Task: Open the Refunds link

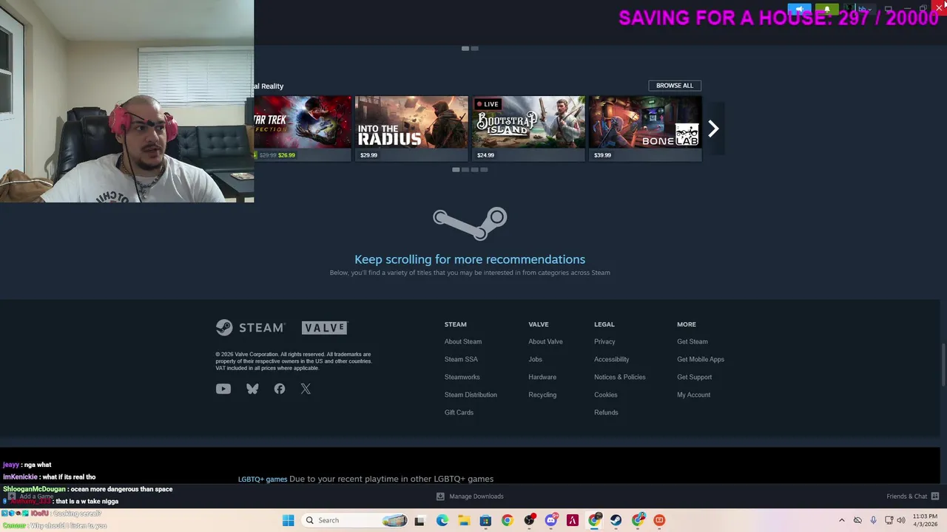Action: pos(606,412)
